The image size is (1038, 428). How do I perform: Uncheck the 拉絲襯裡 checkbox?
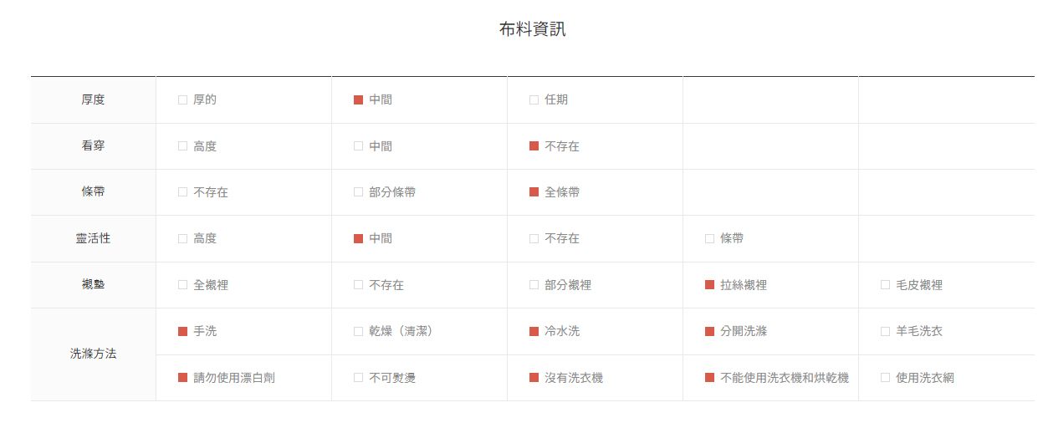pyautogui.click(x=709, y=285)
